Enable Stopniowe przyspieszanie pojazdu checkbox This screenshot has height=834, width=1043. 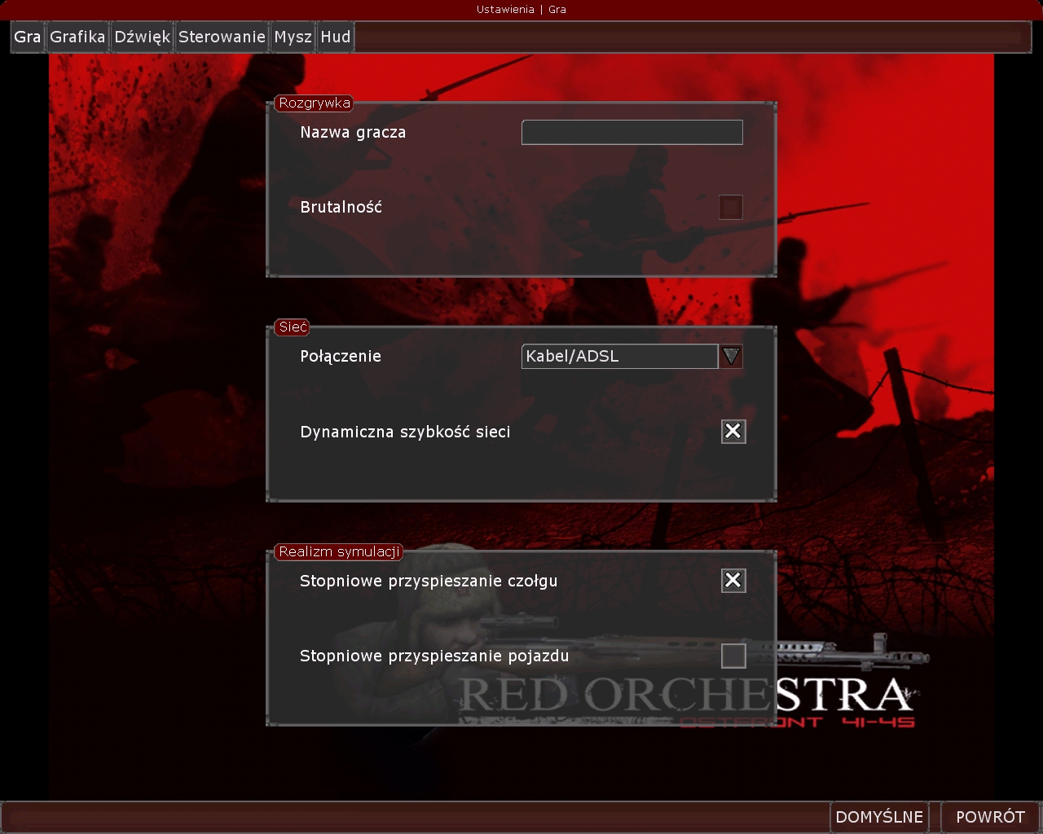click(x=733, y=656)
